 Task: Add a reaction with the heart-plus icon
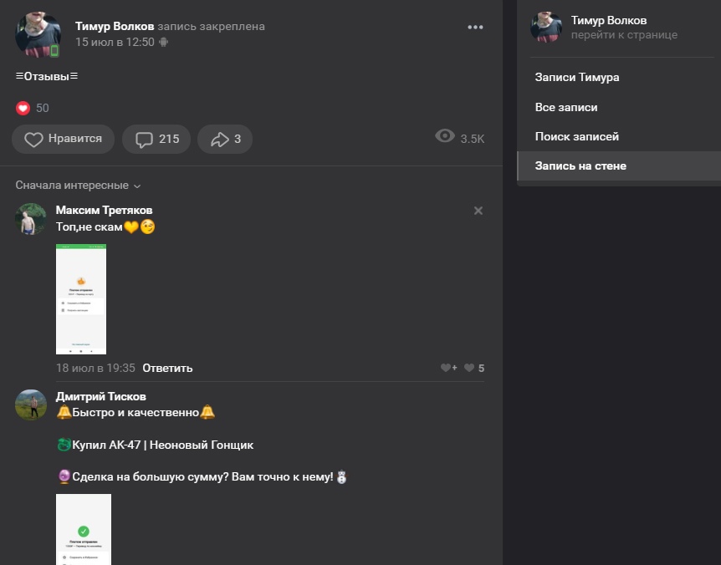coord(448,368)
